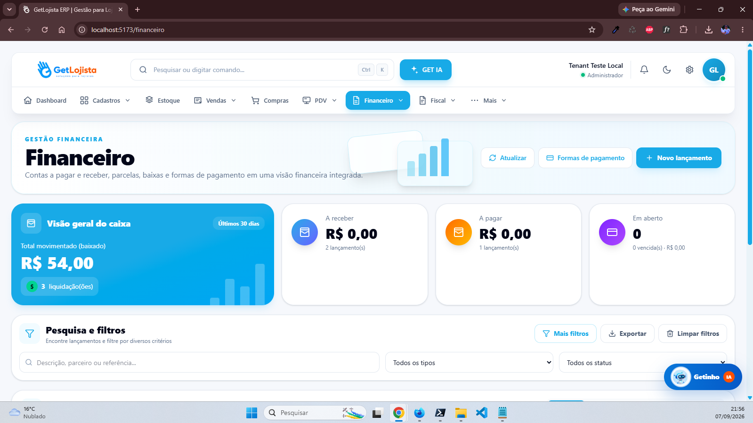Click the GET IA button
Viewport: 753px width, 423px height.
point(426,70)
